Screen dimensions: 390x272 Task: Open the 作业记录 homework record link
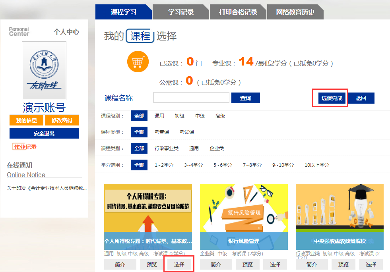click(x=24, y=147)
